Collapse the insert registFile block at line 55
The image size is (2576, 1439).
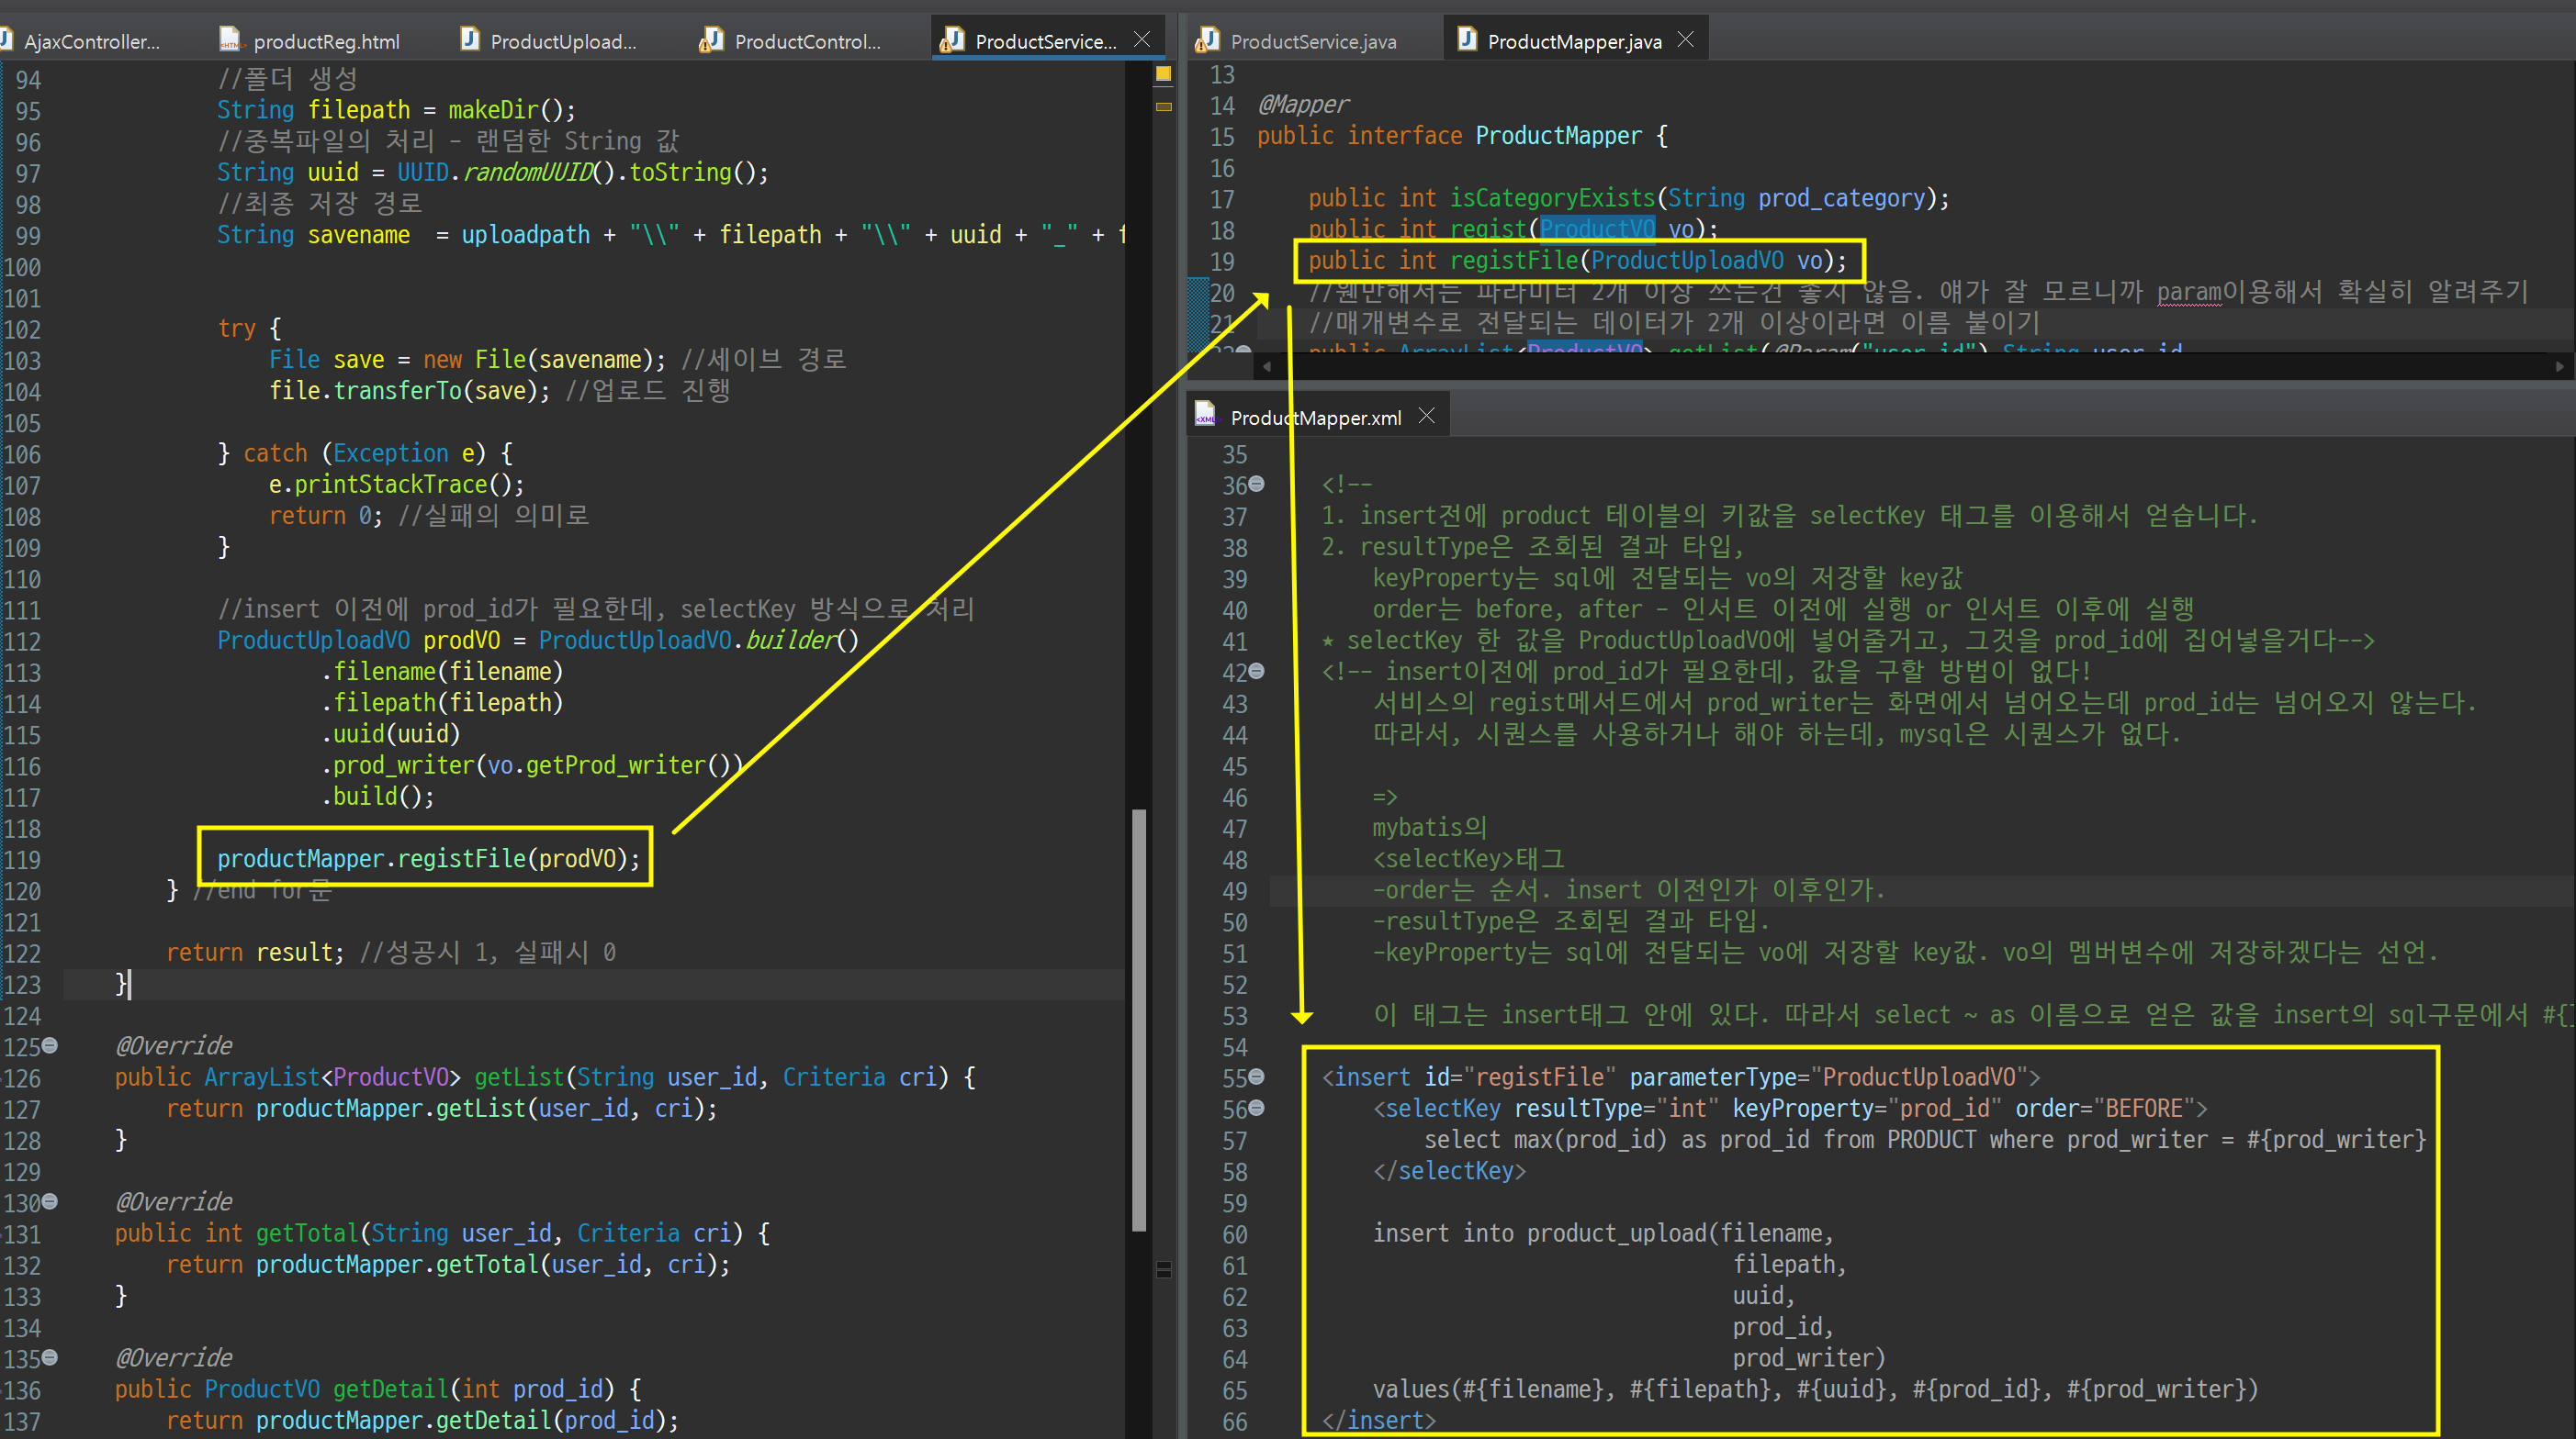coord(1257,1076)
